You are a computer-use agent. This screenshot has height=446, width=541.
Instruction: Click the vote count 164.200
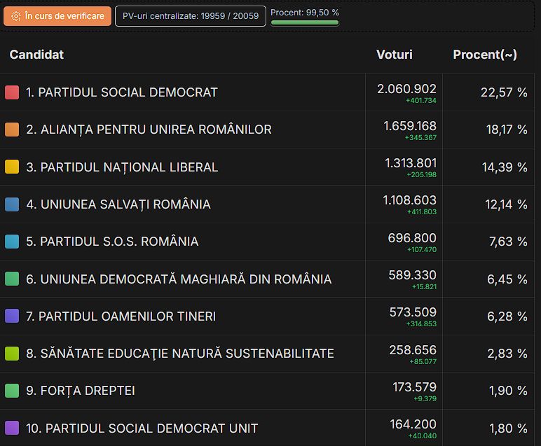pyautogui.click(x=413, y=424)
